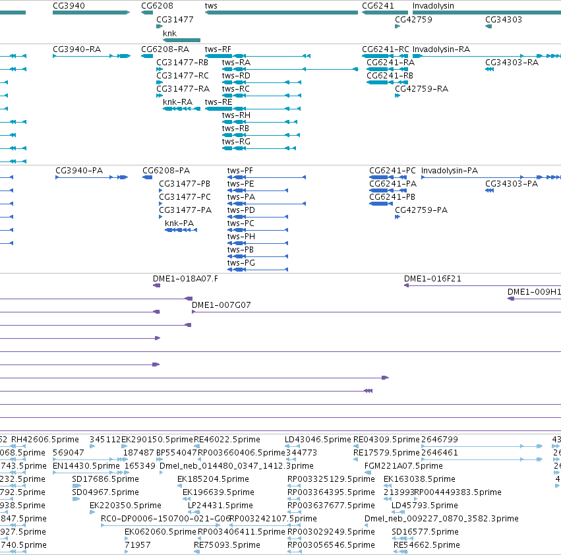Image resolution: width=561 pixels, height=555 pixels.
Task: Click the tws gene span
Action: pyautogui.click(x=281, y=13)
